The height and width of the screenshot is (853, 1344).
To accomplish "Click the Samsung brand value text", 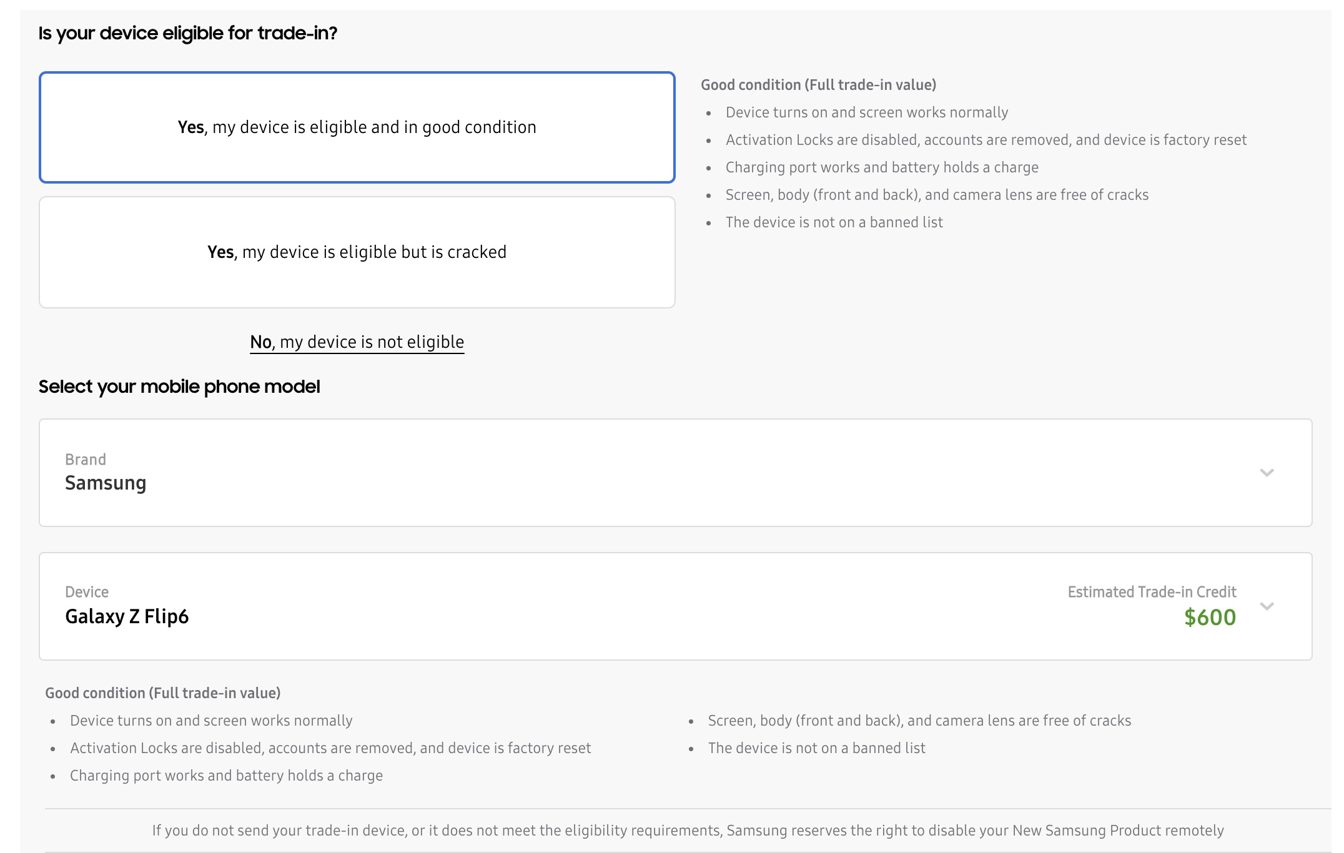I will [106, 483].
